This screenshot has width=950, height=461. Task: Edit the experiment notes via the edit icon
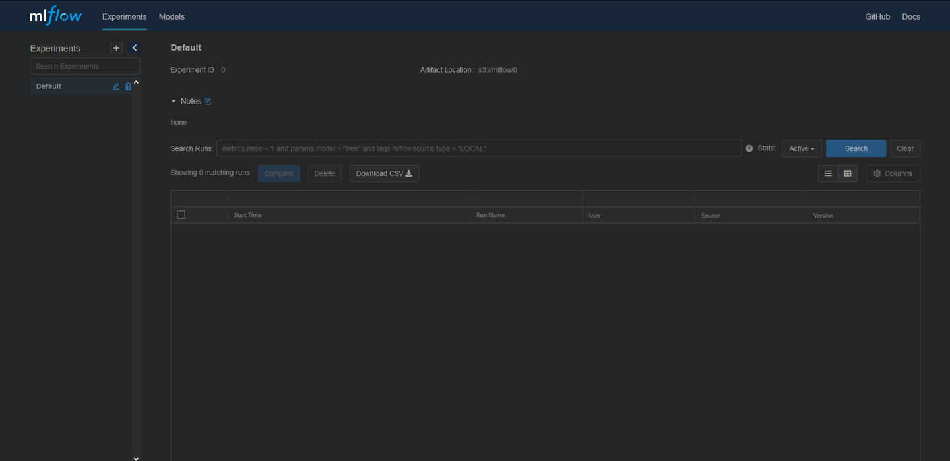(206, 101)
